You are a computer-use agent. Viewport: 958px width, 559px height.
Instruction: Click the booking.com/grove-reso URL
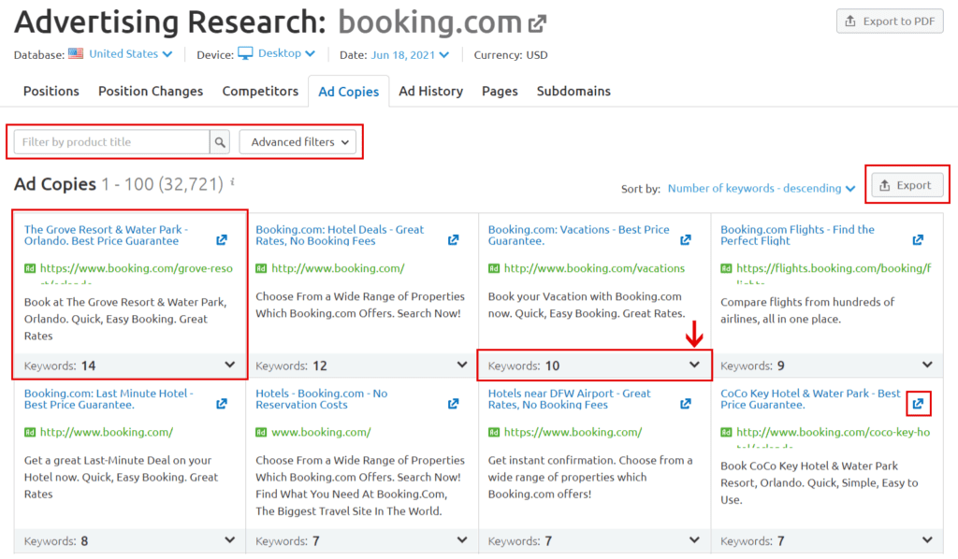(x=137, y=268)
